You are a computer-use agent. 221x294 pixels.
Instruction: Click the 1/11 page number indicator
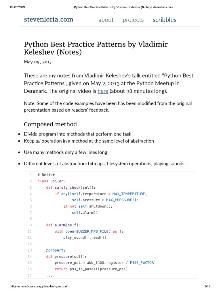point(207,287)
